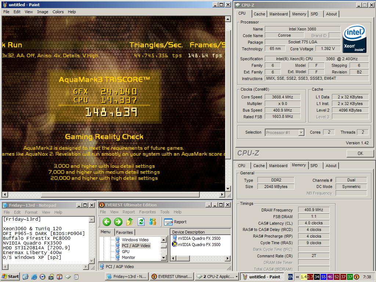Click Paint vertical scrollbar up arrow

[228, 19]
